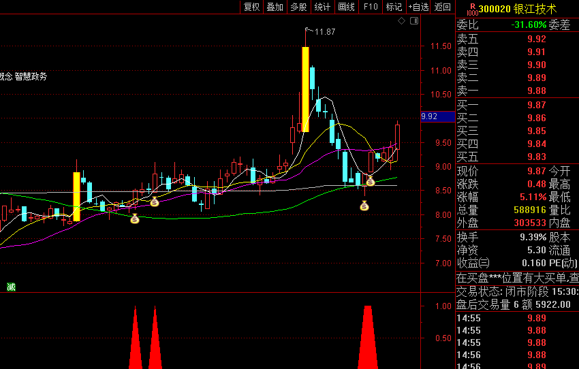This screenshot has width=579, height=369.
Task: Toggle the side panel layout icon
Action: [414, 21]
